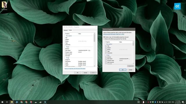
Task: Switch input language from ENG
Action: click(x=173, y=102)
